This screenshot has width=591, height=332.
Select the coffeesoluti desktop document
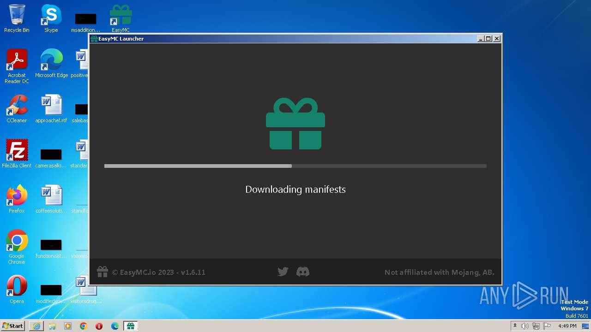(x=51, y=199)
